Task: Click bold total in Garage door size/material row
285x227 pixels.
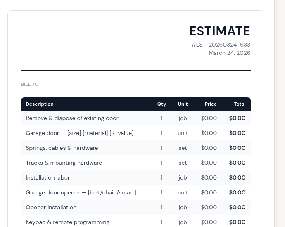Action: (x=237, y=133)
